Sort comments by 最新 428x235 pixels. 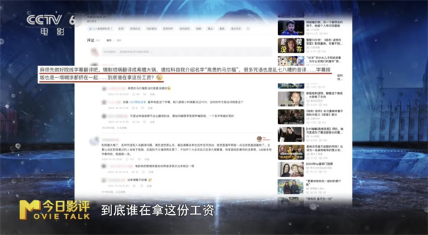point(119,40)
